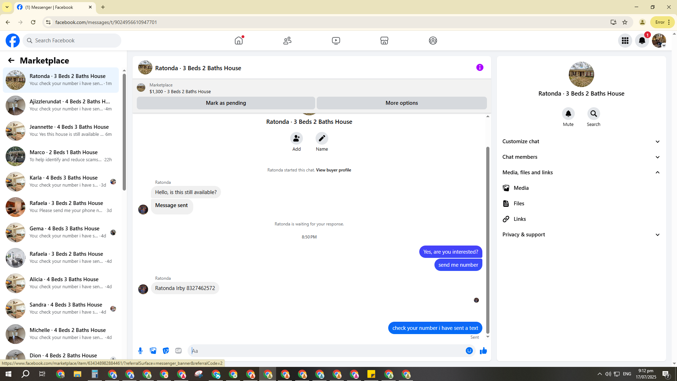The width and height of the screenshot is (677, 381).
Task: Click the Add people icon
Action: click(297, 138)
